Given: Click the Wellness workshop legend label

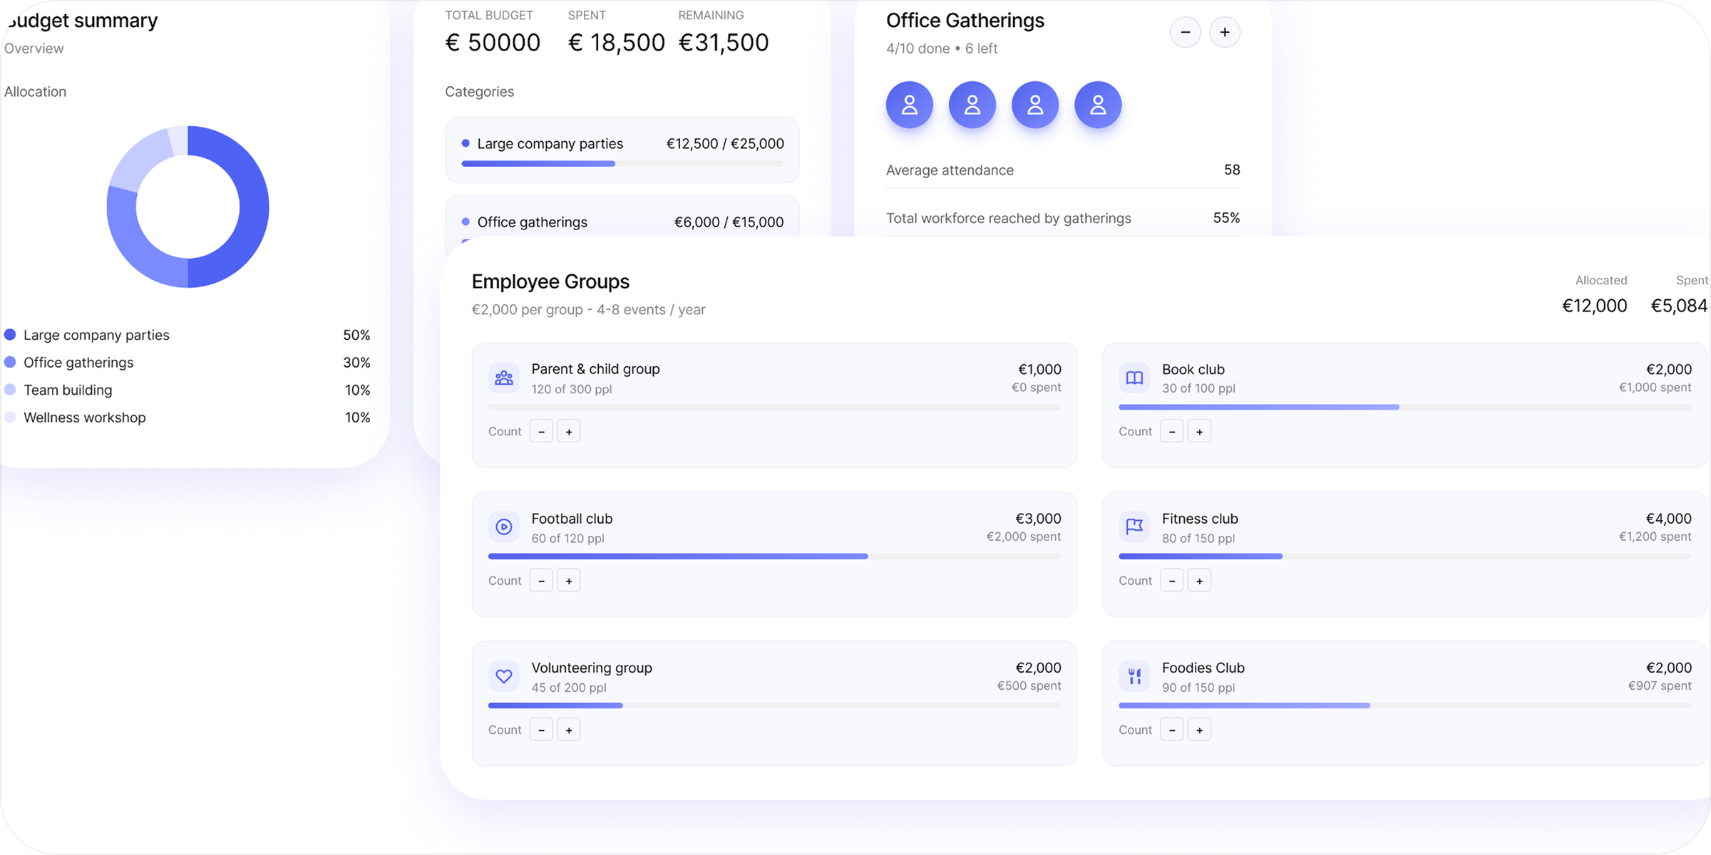Looking at the screenshot, I should [85, 418].
